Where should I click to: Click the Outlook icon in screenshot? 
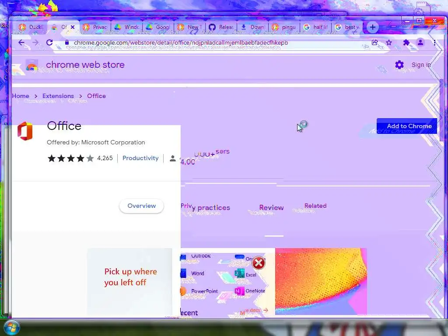tap(183, 257)
